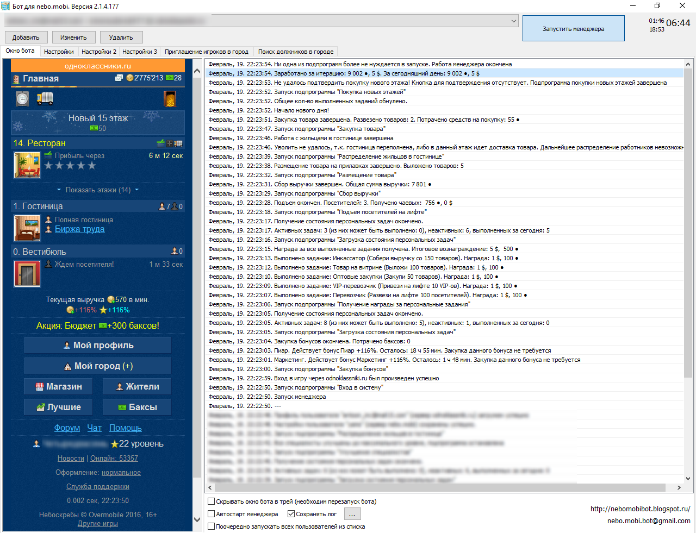Click the coin bonus +116% icon
Image resolution: width=696 pixels, height=533 pixels.
[x=70, y=310]
